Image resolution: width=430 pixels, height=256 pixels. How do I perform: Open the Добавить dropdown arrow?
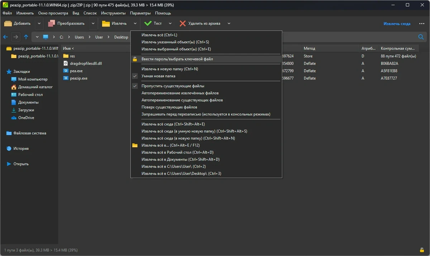click(39, 24)
